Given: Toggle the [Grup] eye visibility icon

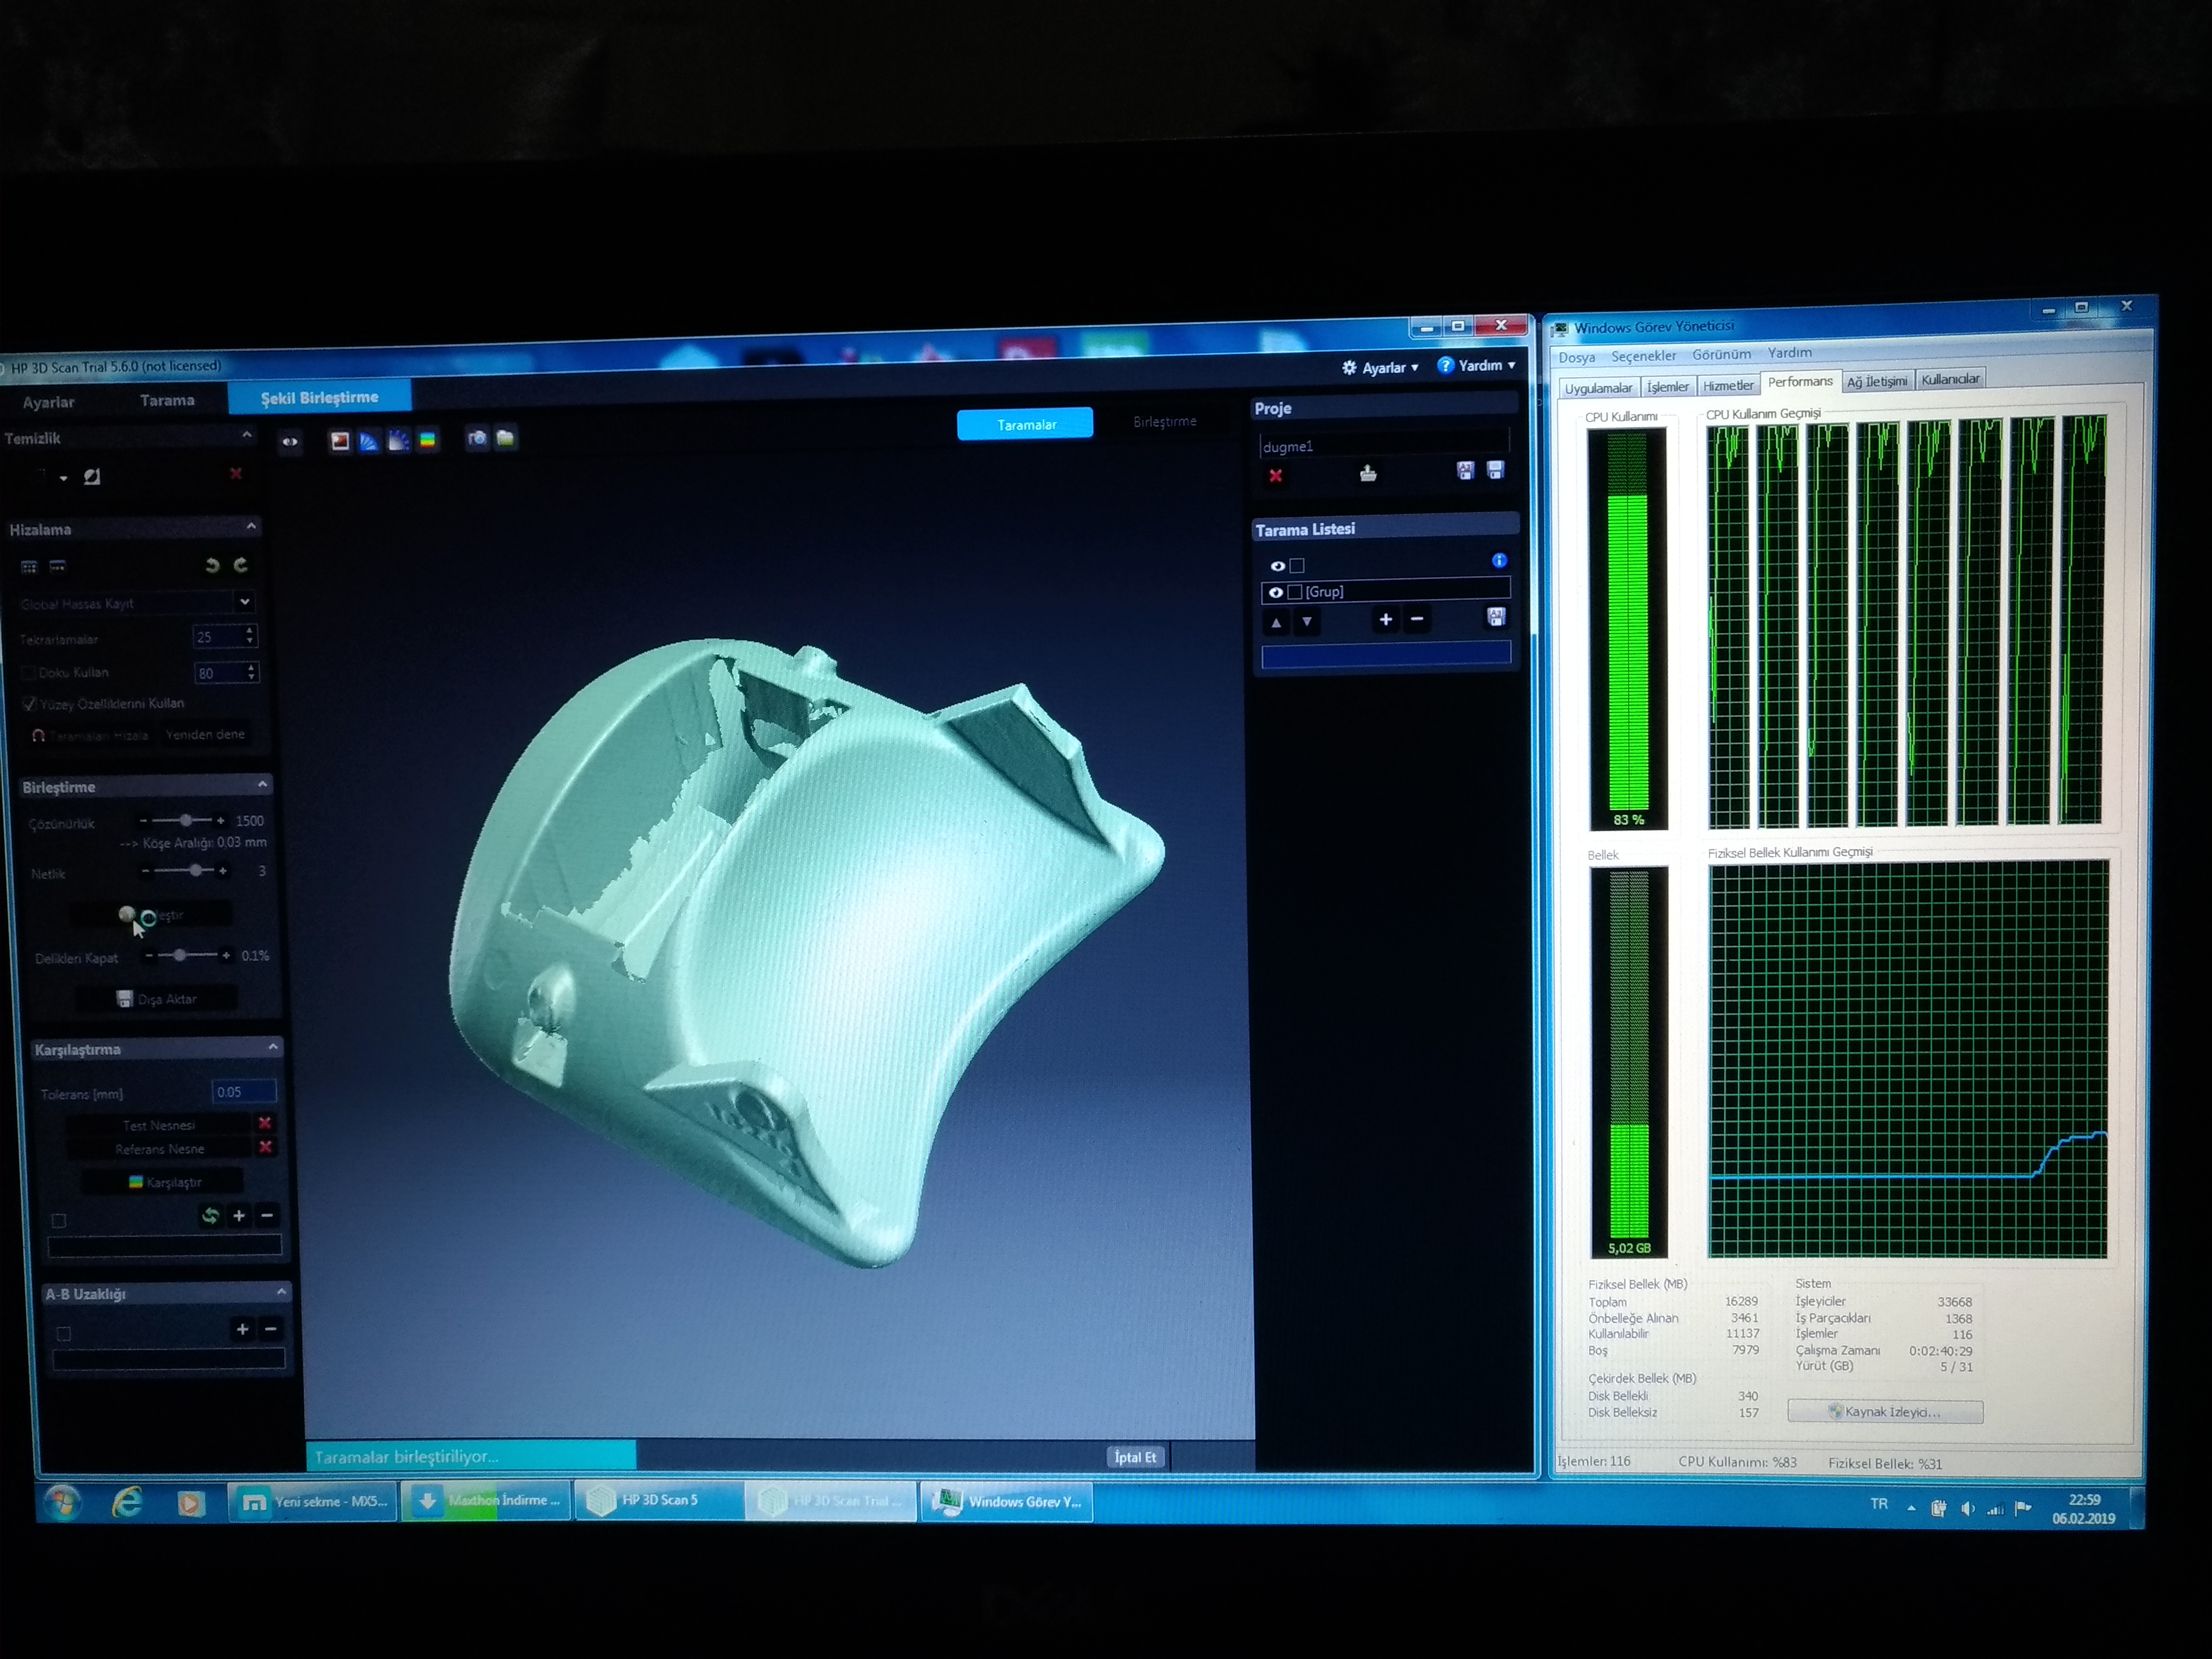Looking at the screenshot, I should point(1275,592).
